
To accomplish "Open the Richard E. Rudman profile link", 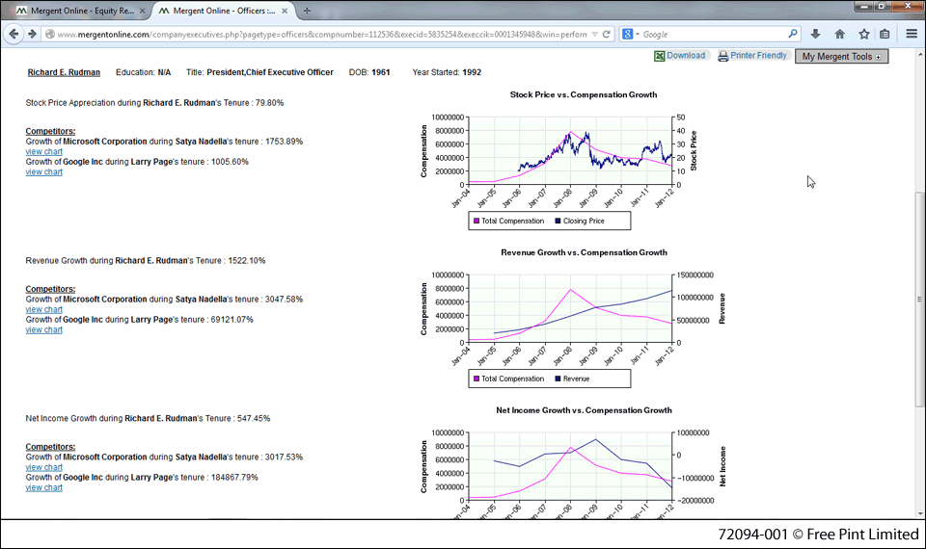I will tap(64, 72).
